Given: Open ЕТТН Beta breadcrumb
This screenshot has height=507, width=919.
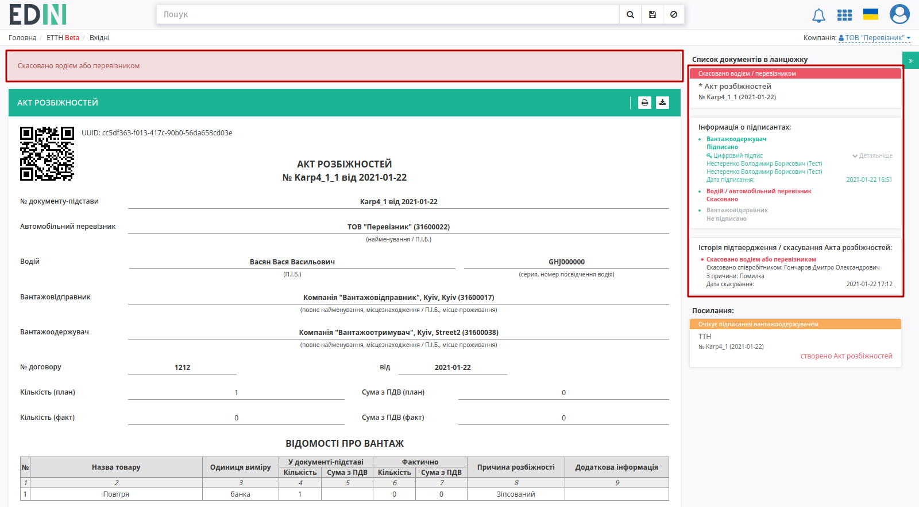Looking at the screenshot, I should point(63,38).
